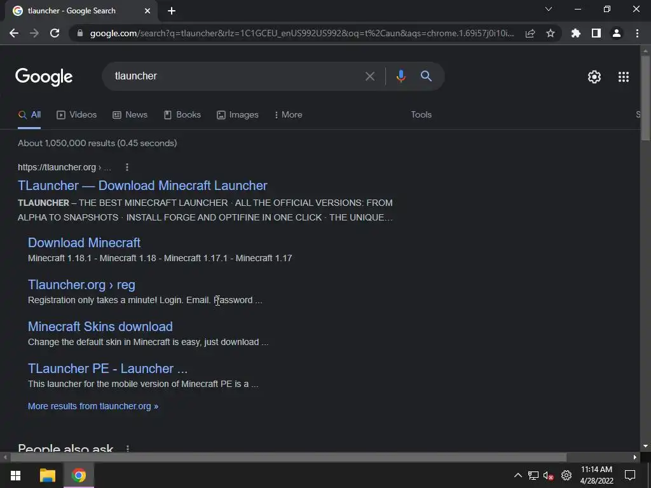Click the address bar URL
This screenshot has width=651, height=488.
point(302,33)
